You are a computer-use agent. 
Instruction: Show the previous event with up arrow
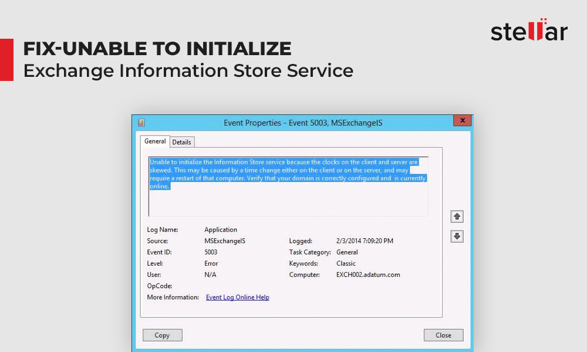pos(457,216)
